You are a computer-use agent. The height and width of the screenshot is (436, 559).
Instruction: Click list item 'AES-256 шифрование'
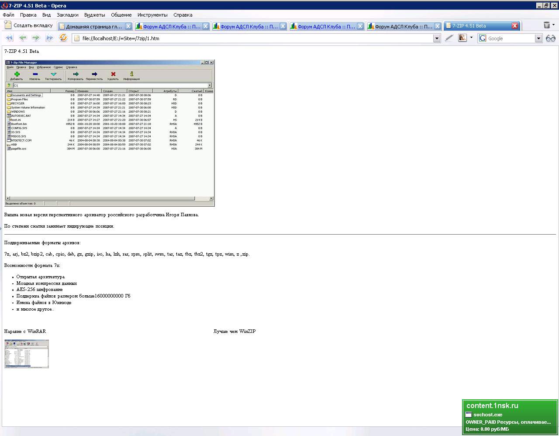tap(39, 290)
